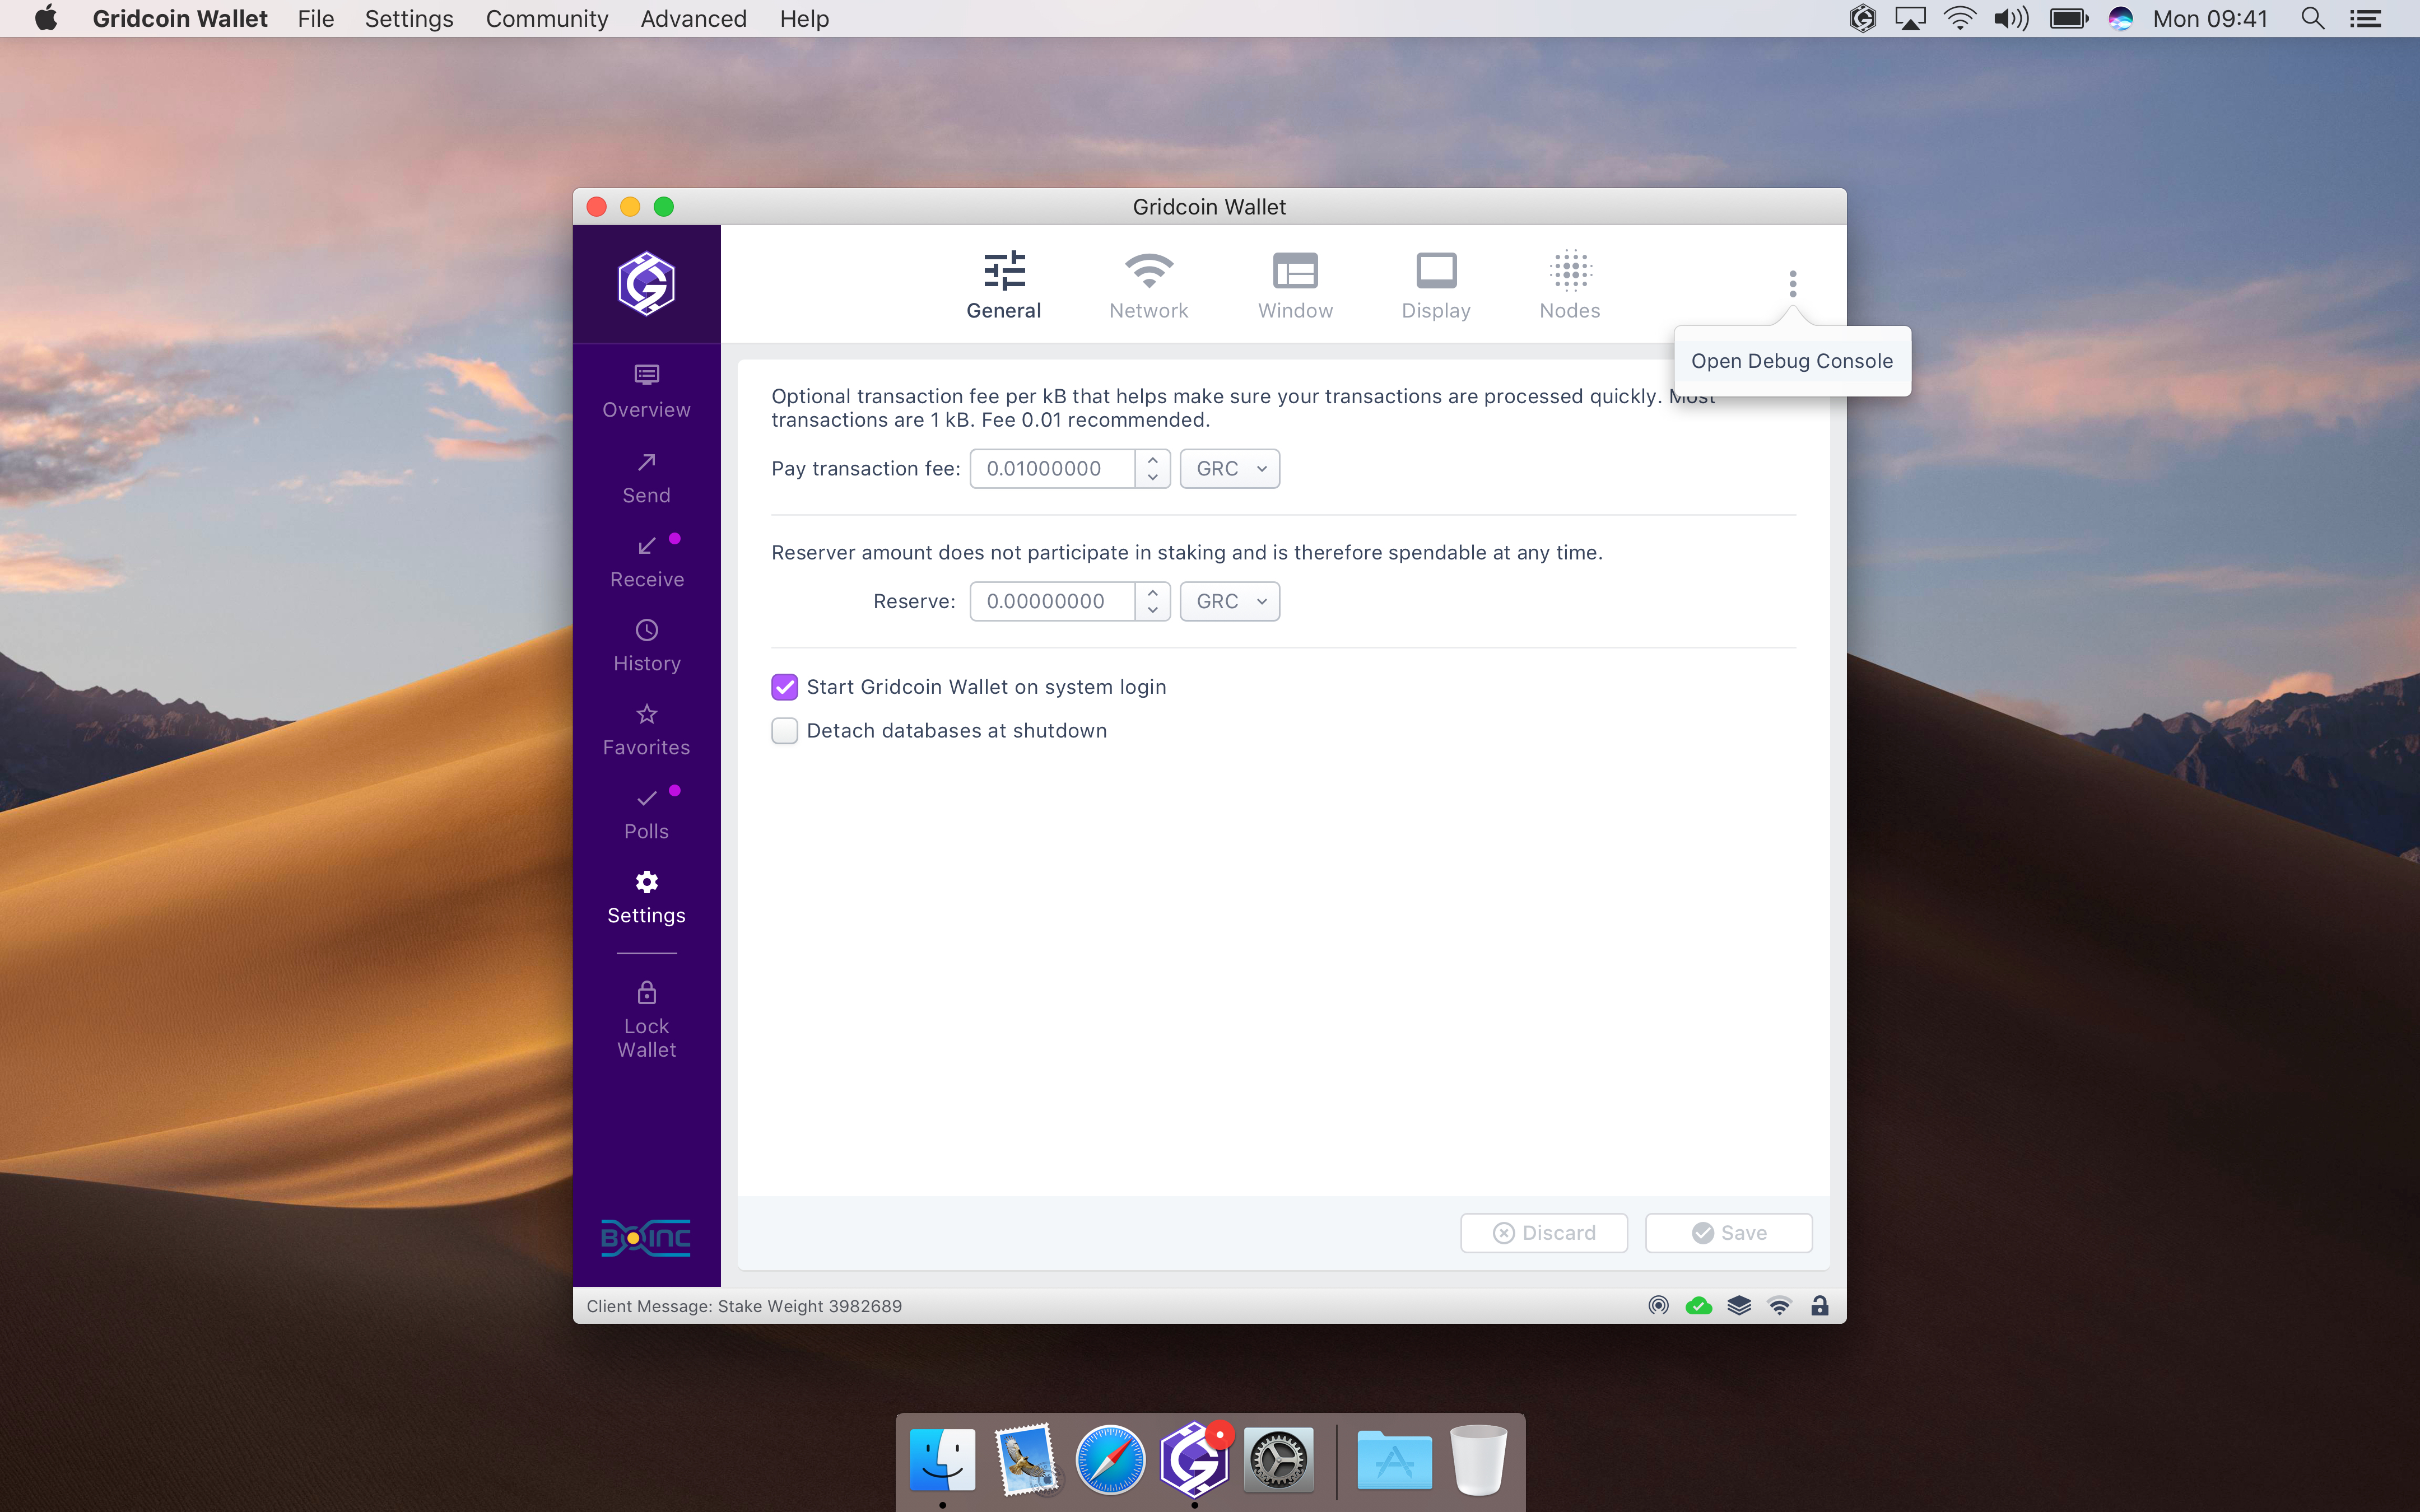2420x1512 pixels.
Task: Decrease the Reserve amount with down arrow
Action: click(1153, 611)
